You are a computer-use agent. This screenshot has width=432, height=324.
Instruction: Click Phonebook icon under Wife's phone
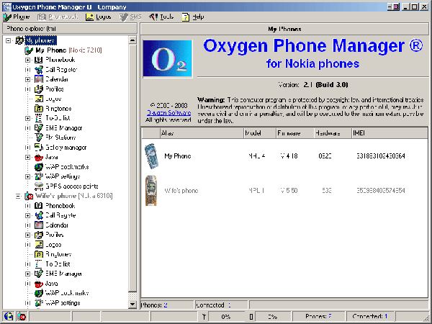(x=39, y=206)
